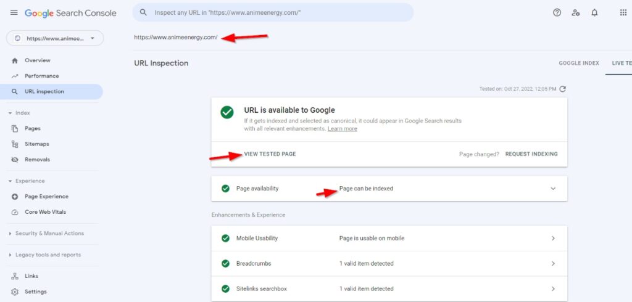Click 'Page can be indexed' status
This screenshot has height=302, width=632.
366,189
